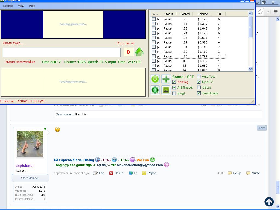Click the Quote link on post #208

[256, 173]
